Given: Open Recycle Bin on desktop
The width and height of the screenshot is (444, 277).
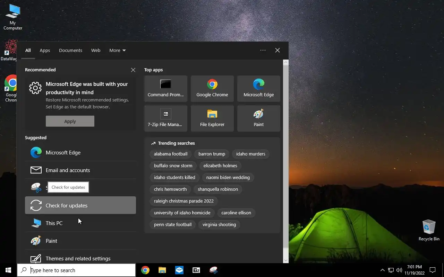Looking at the screenshot, I should point(429,230).
